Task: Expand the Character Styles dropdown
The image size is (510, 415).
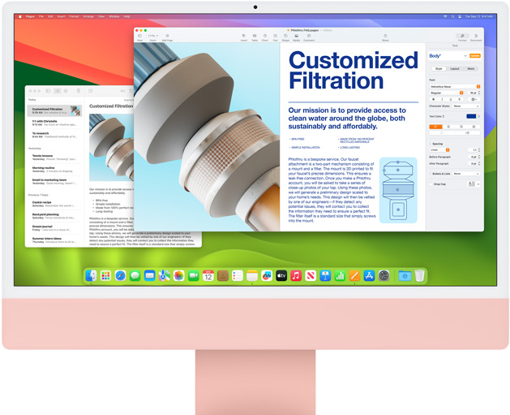Action: point(466,106)
